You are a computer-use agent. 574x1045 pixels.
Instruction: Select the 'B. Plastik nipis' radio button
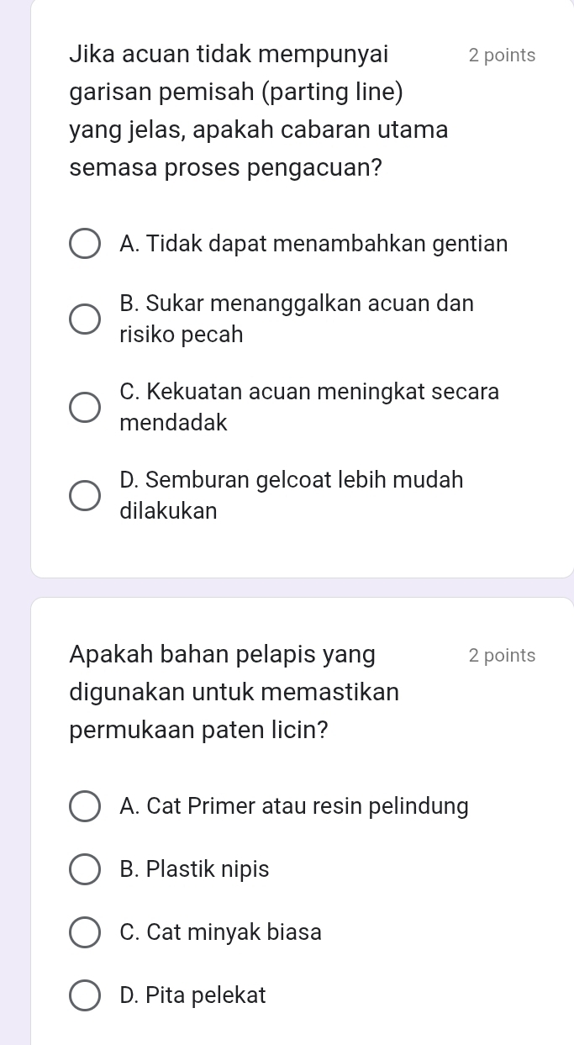coord(84,870)
